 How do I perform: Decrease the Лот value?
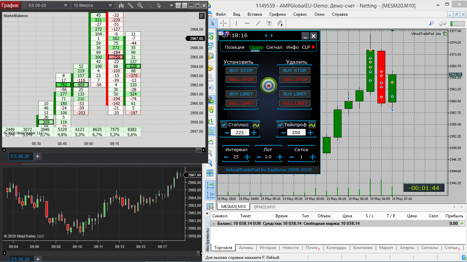point(258,157)
